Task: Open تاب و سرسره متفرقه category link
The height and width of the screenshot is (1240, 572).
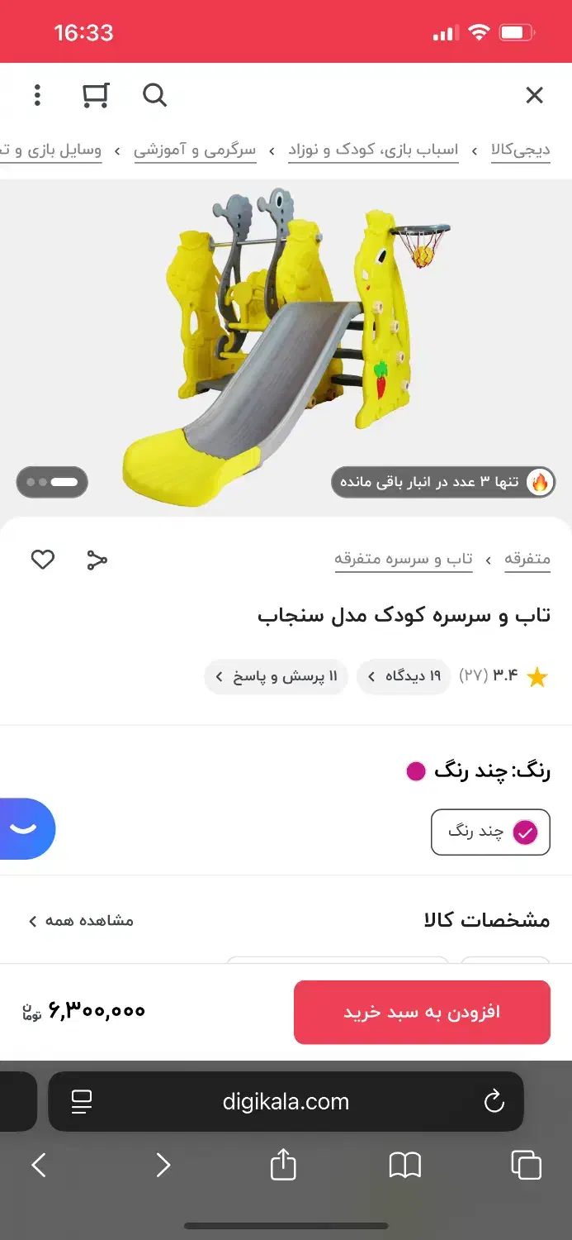Action: pos(404,559)
